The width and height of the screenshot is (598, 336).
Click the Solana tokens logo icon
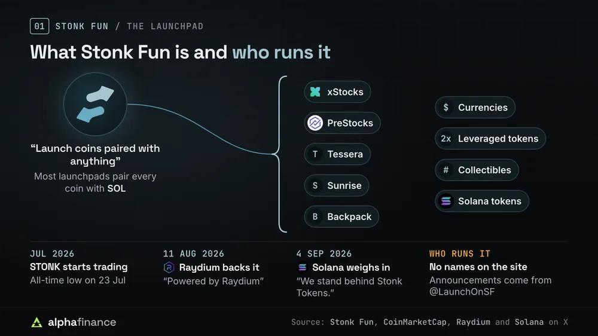[x=446, y=201]
